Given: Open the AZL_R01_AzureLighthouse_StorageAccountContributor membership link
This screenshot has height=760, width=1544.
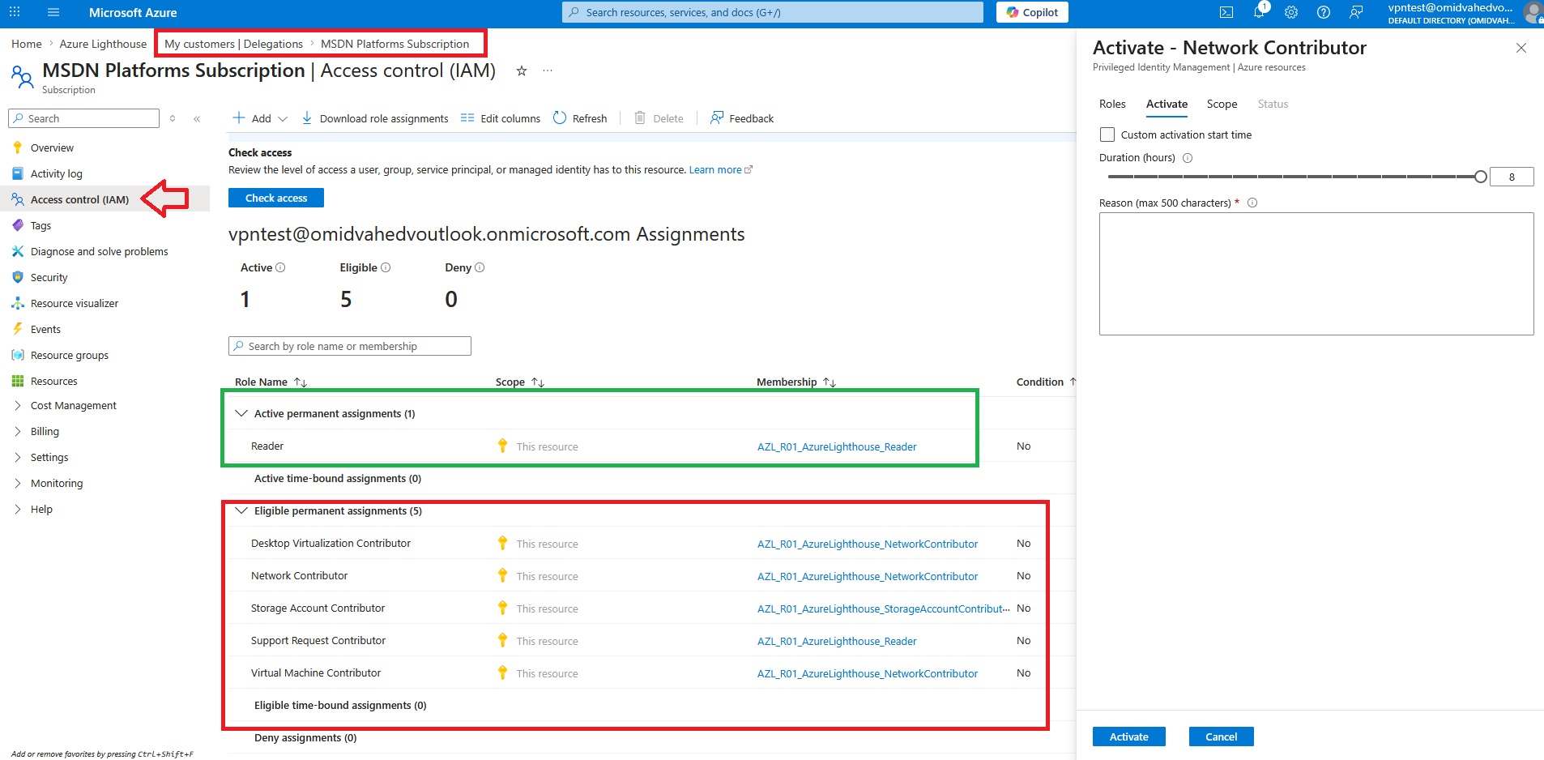Looking at the screenshot, I should 881,608.
